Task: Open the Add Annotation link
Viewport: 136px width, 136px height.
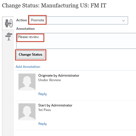Action: pos(28,67)
